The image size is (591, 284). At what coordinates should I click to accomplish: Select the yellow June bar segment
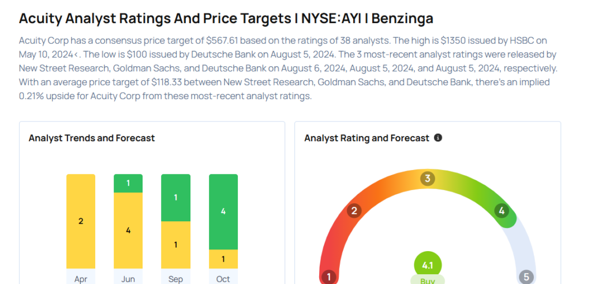pyautogui.click(x=128, y=230)
